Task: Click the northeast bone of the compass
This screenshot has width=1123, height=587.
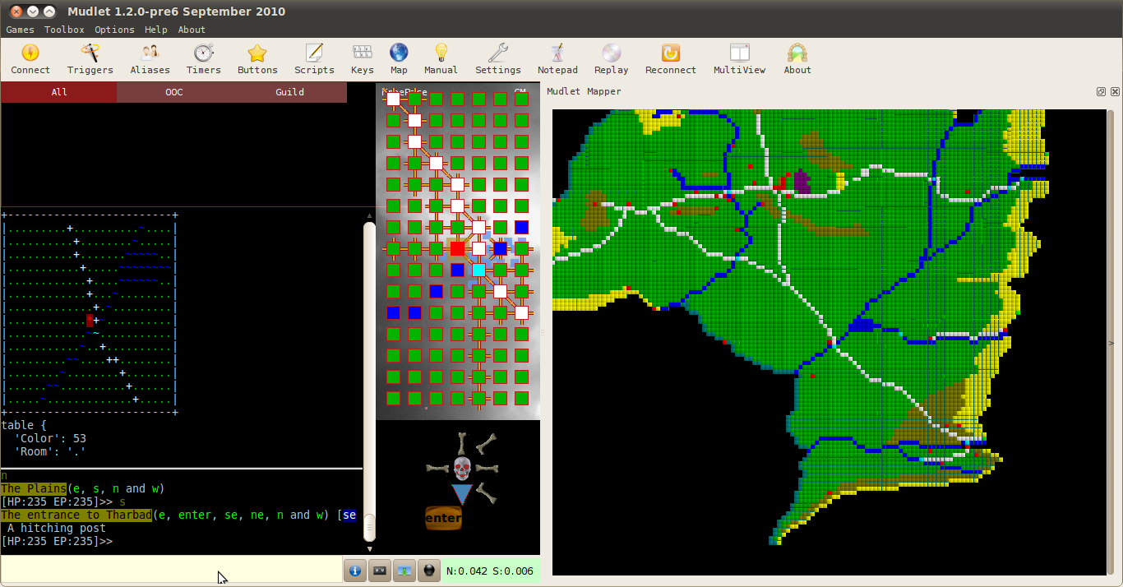Action: (x=487, y=444)
